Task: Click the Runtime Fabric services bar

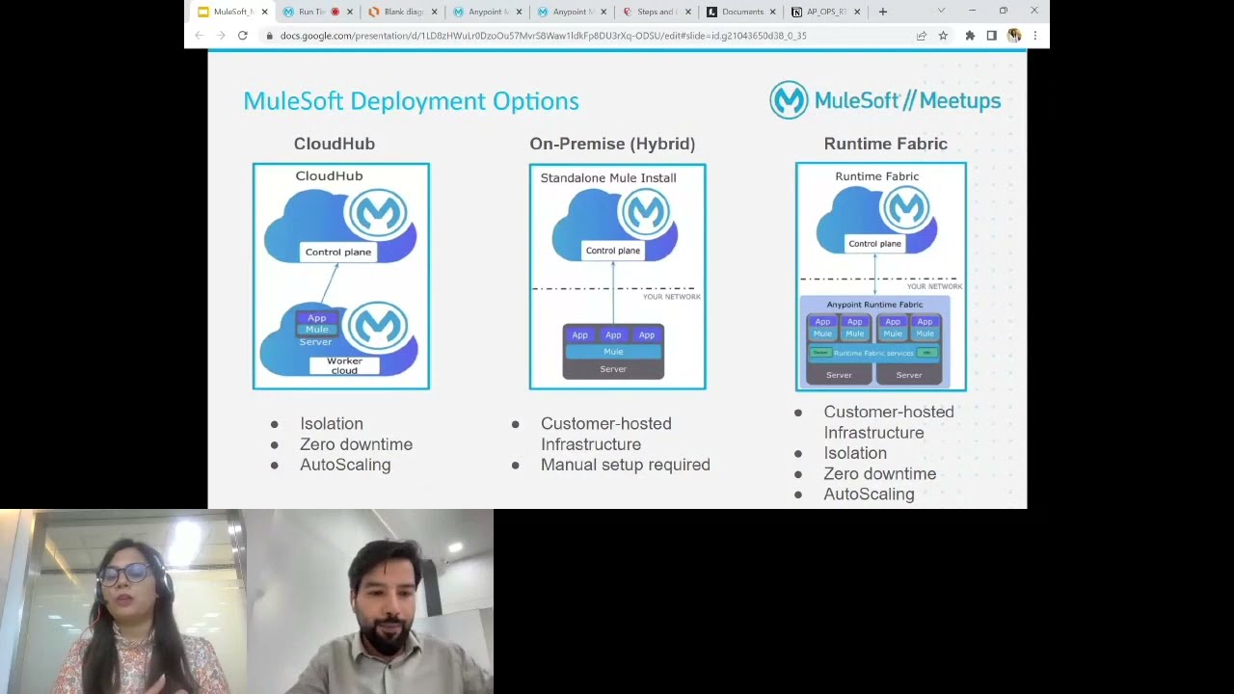Action: [873, 353]
